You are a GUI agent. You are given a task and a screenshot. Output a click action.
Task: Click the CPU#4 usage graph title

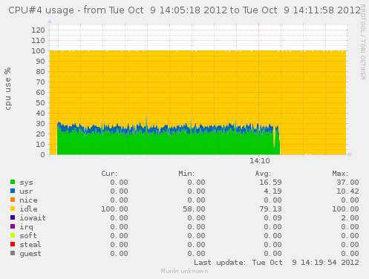point(184,10)
